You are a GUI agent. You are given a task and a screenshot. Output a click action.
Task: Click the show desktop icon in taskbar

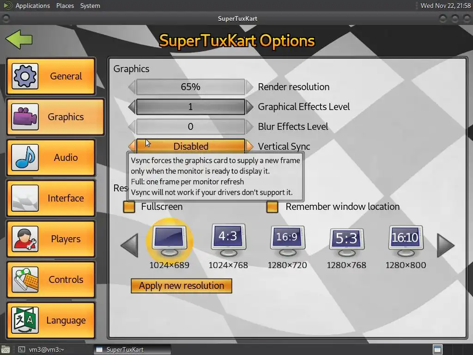pyautogui.click(x=6, y=349)
